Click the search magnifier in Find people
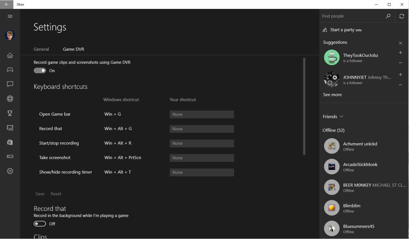The width and height of the screenshot is (409, 239). pos(388,16)
